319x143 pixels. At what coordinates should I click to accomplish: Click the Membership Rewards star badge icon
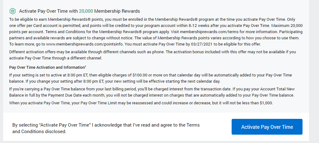(12, 11)
